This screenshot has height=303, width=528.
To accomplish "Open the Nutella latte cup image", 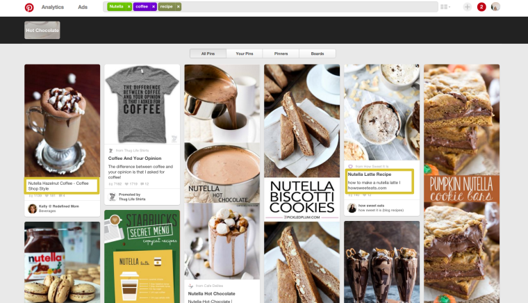I will 382,113.
